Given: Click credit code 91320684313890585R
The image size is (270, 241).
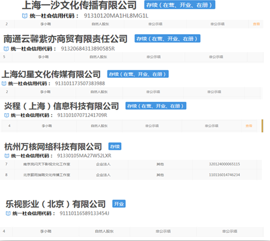Looking at the screenshot, I should [88, 49].
